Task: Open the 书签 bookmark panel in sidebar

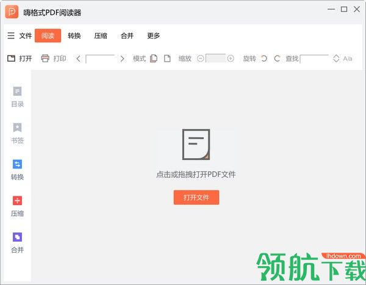Action: (18, 133)
